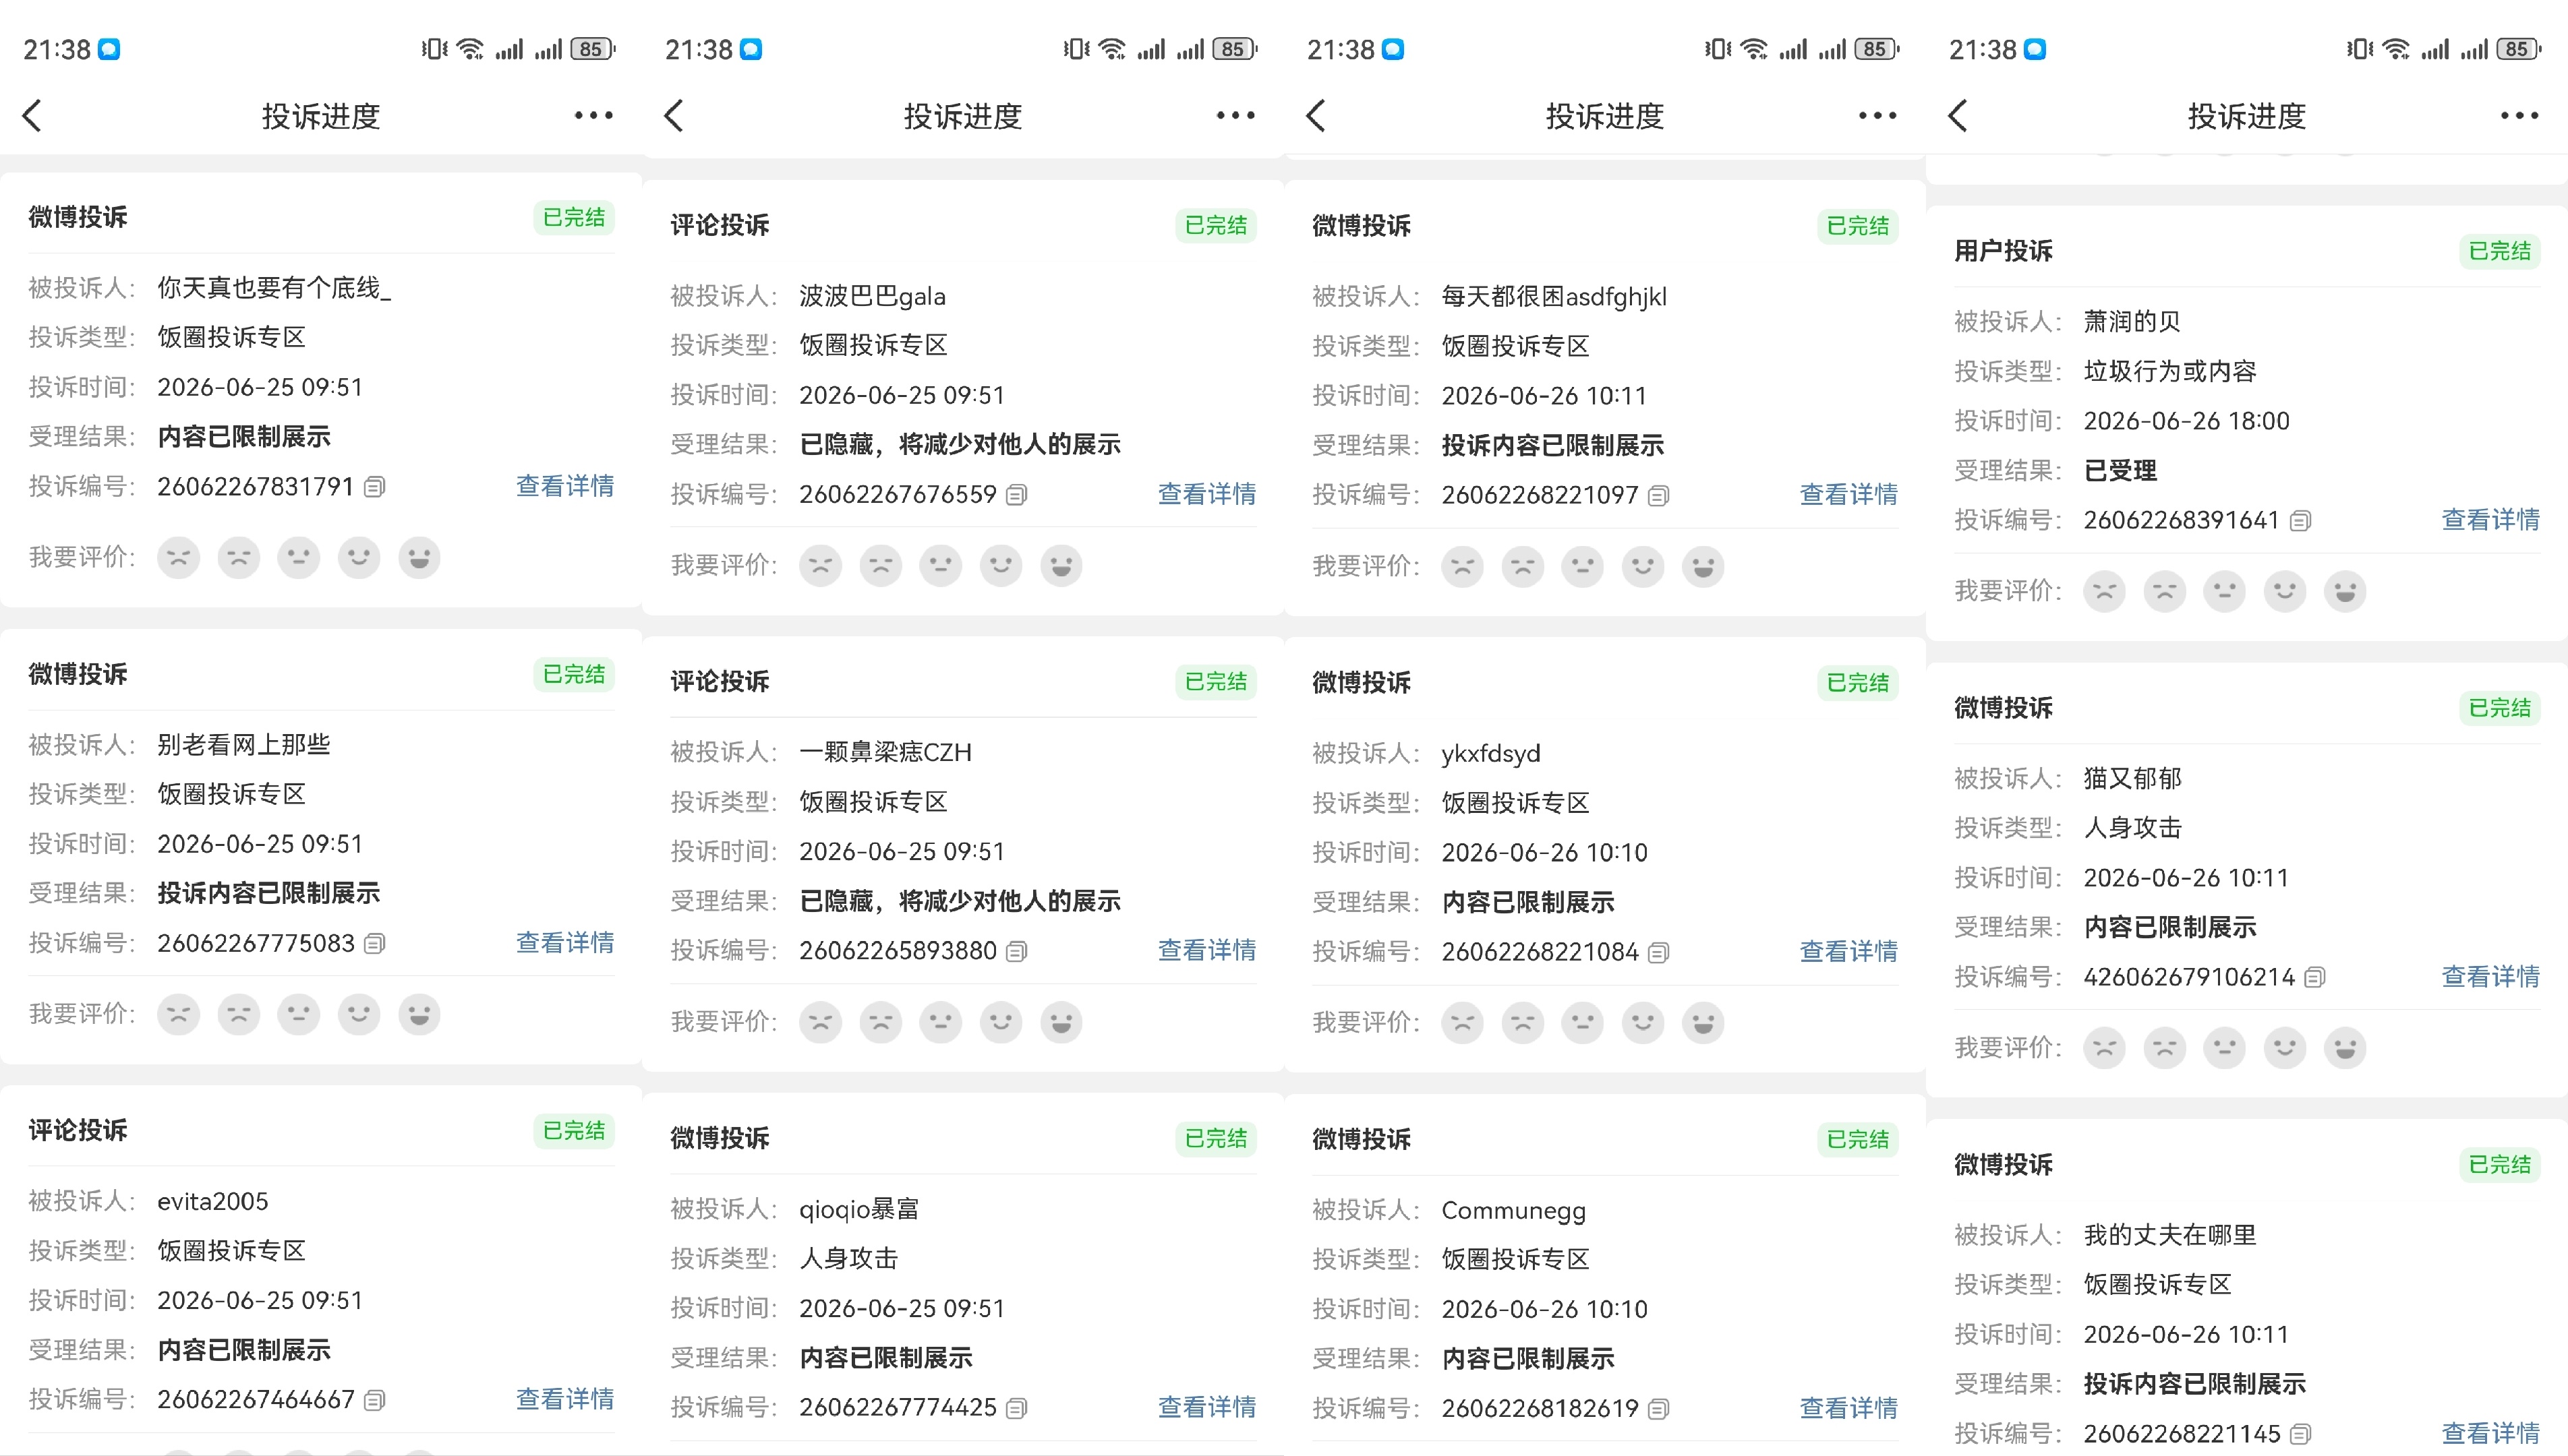
Task: Go back from the screen listing 你天真也要有个底线_
Action: 32,116
